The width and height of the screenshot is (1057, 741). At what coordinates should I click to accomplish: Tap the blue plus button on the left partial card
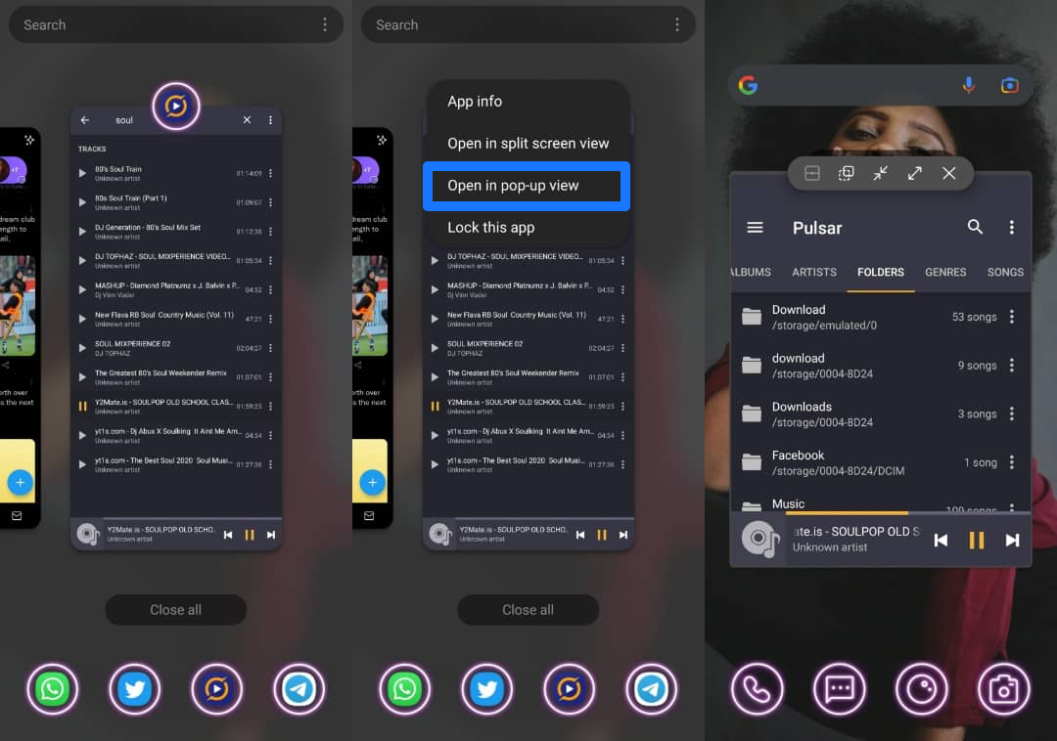click(x=20, y=483)
